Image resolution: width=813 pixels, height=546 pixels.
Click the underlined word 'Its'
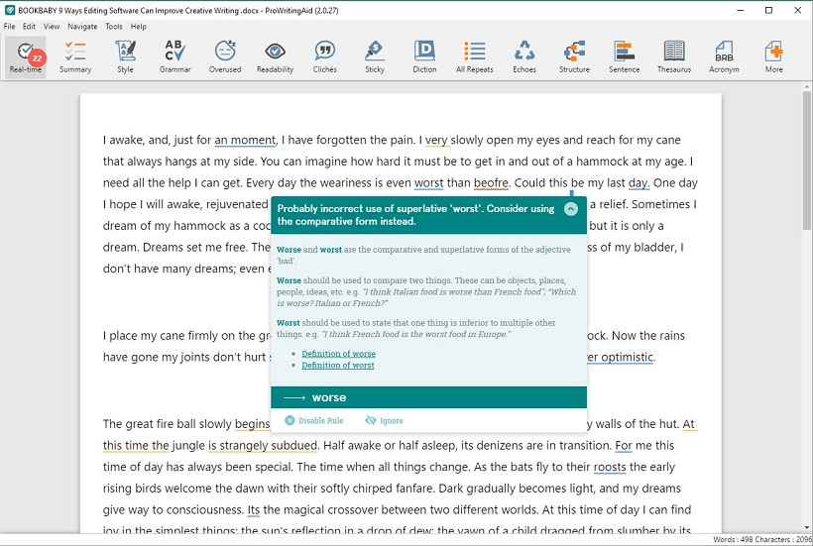254,510
